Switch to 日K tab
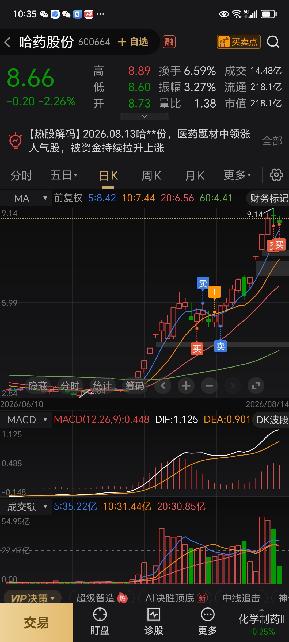The width and height of the screenshot is (289, 642). click(108, 175)
